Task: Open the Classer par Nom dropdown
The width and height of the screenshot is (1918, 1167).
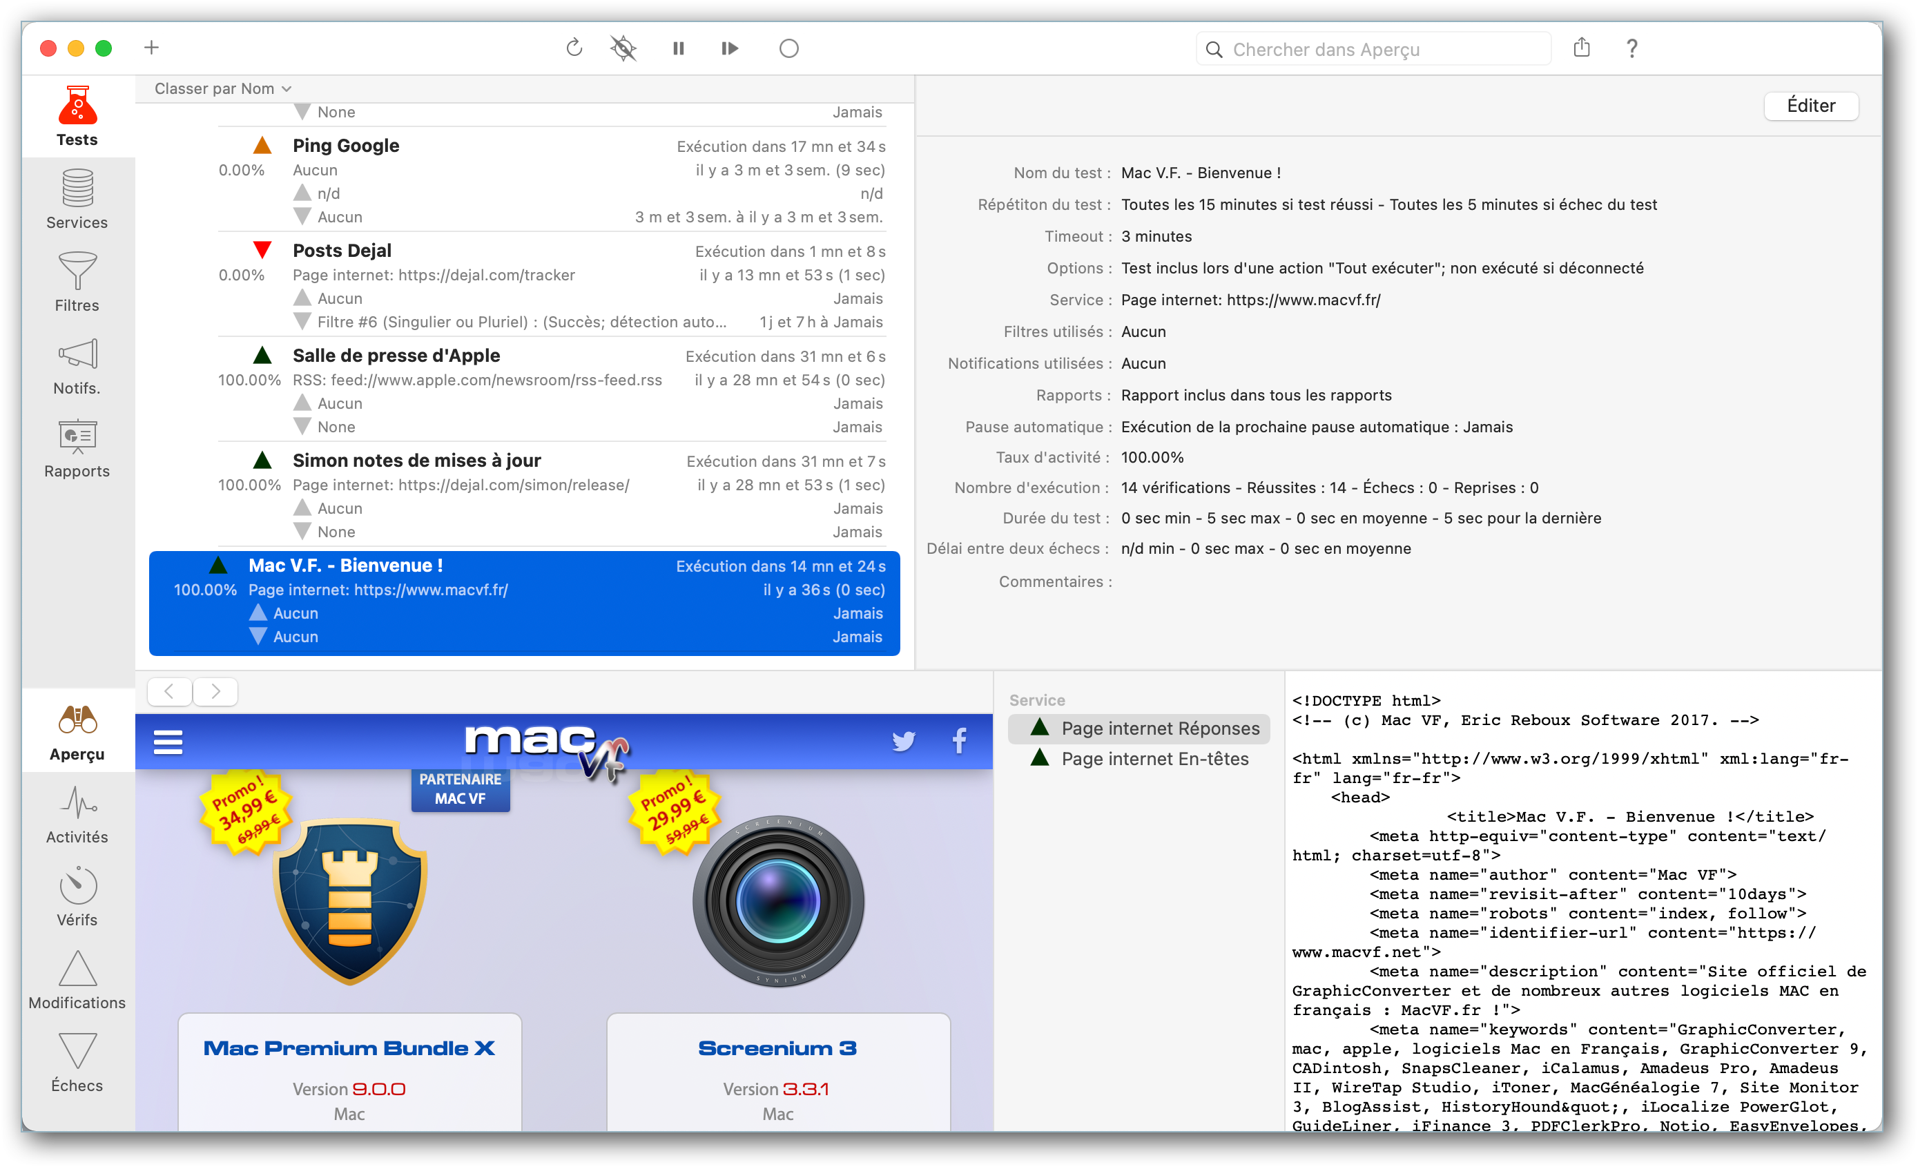Action: click(222, 89)
